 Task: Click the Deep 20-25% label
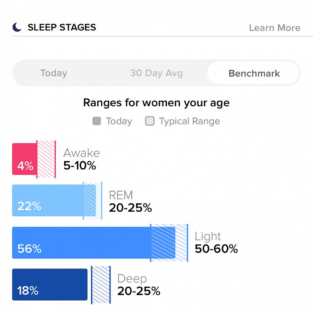tap(139, 285)
